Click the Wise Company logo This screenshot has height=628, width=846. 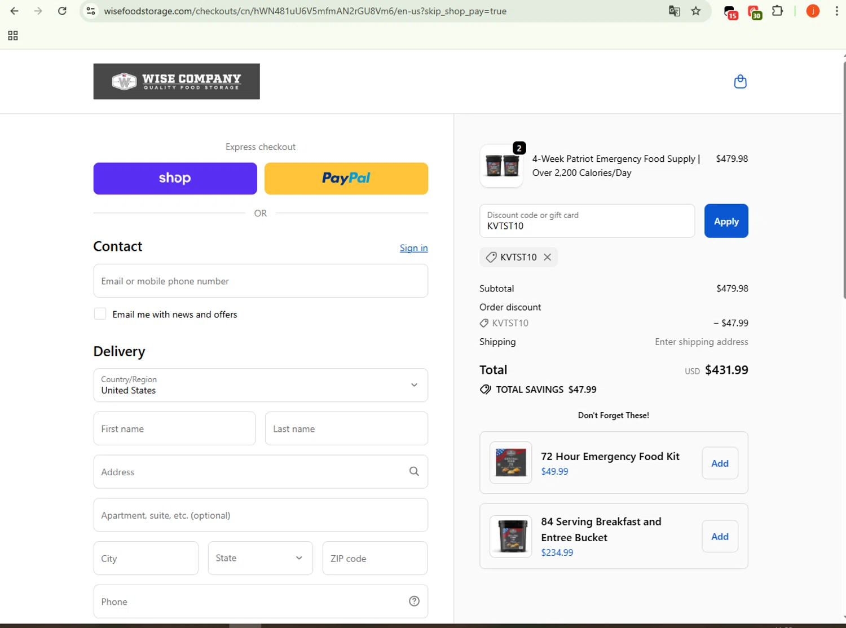pos(177,81)
